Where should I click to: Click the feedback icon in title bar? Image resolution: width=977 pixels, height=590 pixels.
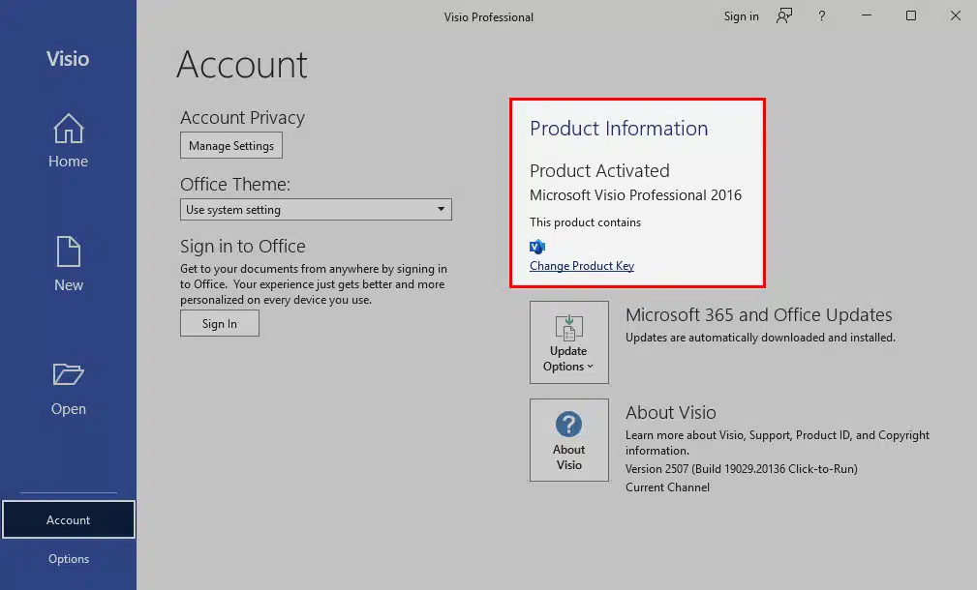click(x=784, y=16)
